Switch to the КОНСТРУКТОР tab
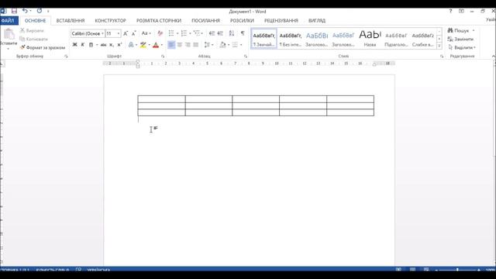The width and height of the screenshot is (496, 279). [x=110, y=21]
